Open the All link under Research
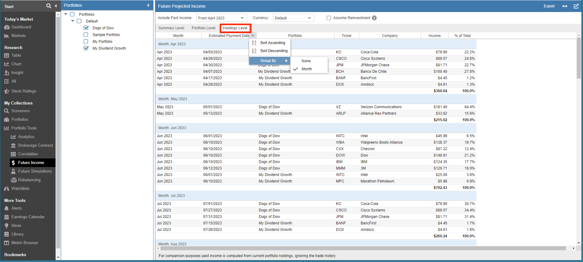583x262 pixels. click(14, 81)
